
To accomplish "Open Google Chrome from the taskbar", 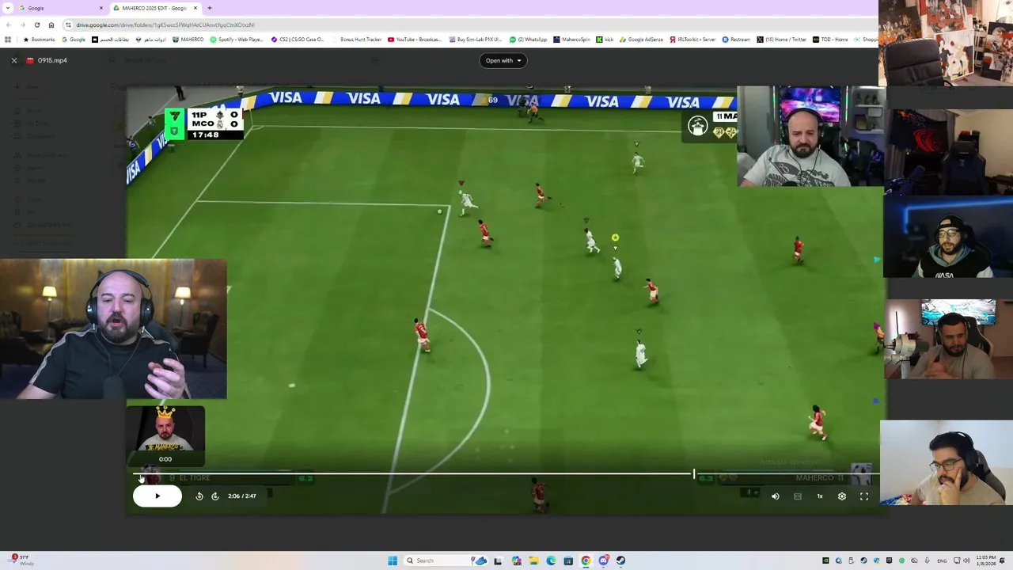I will pos(586,560).
